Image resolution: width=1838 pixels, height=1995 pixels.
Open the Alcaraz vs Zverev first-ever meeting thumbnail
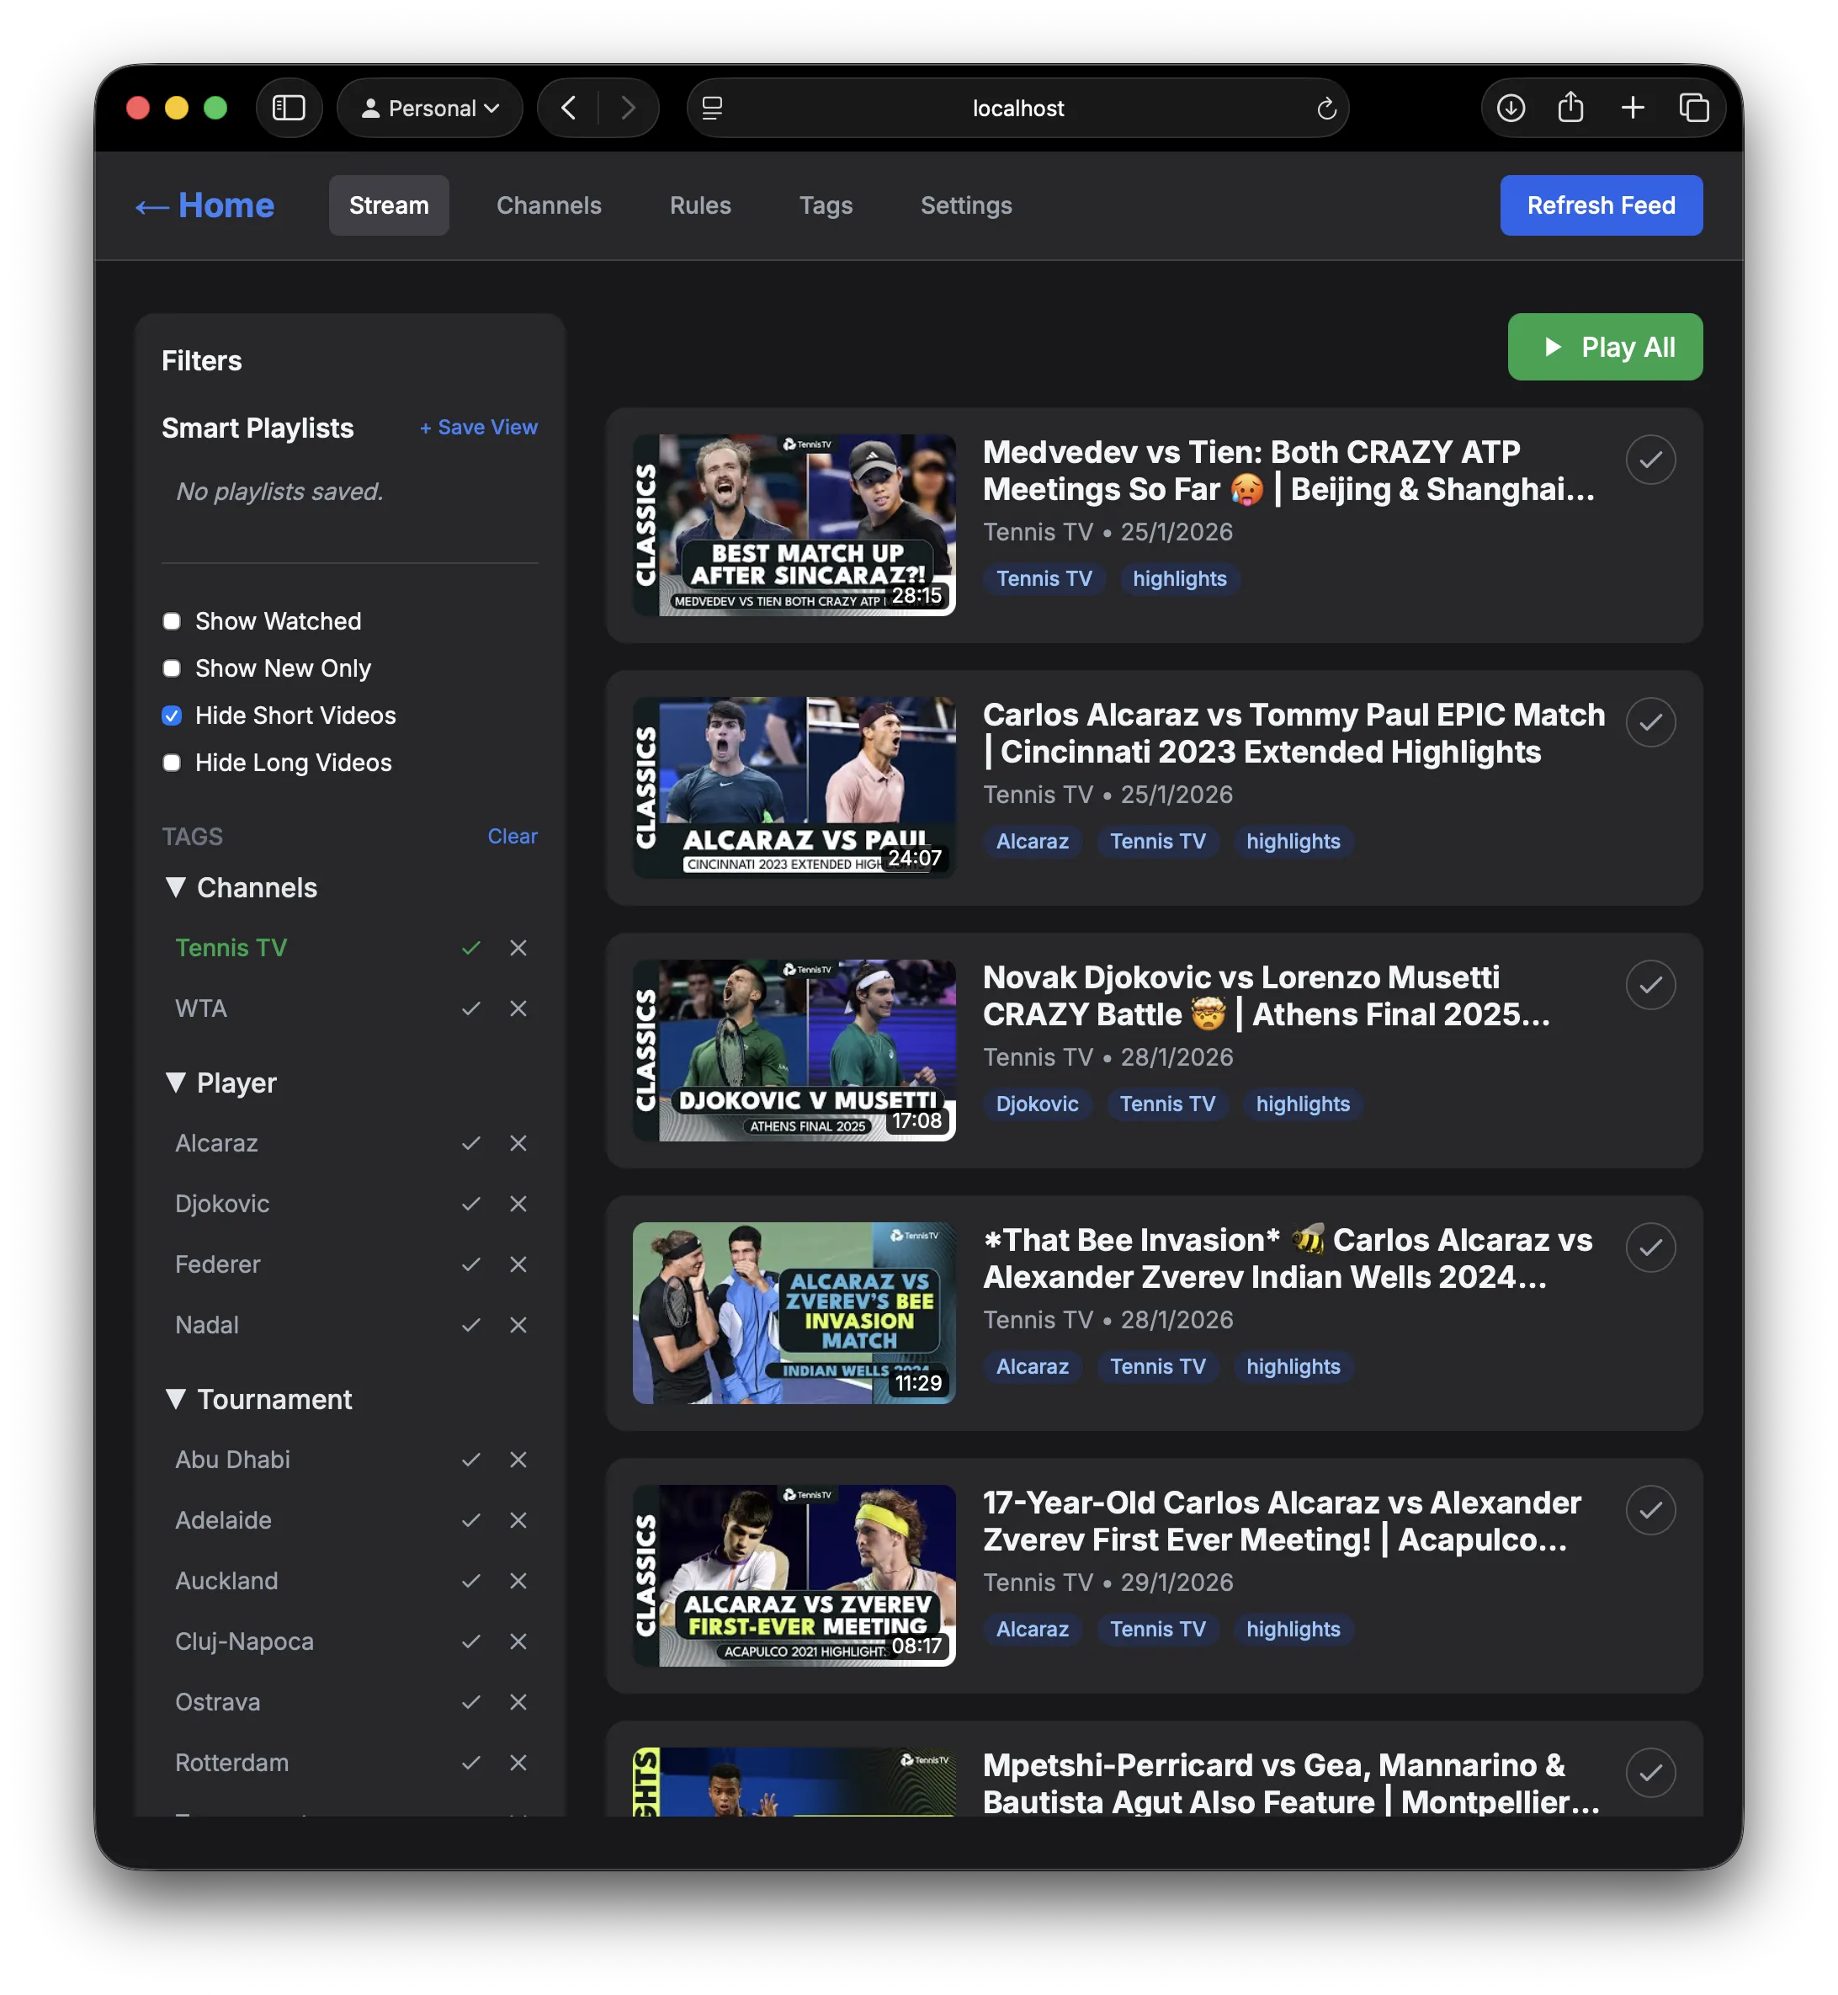[794, 1576]
